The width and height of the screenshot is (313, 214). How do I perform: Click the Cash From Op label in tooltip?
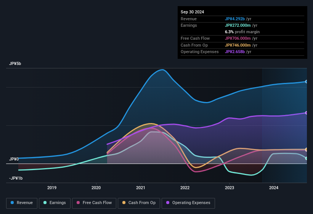(194, 45)
